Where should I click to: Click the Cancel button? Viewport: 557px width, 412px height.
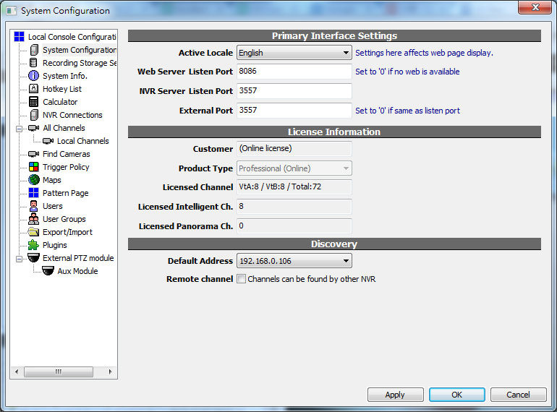[x=518, y=395]
